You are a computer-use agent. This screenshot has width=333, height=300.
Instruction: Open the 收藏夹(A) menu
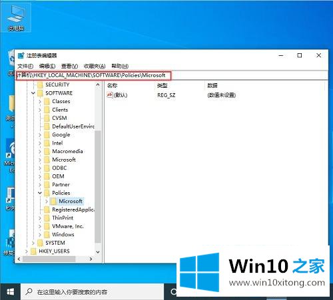pyautogui.click(x=95, y=66)
